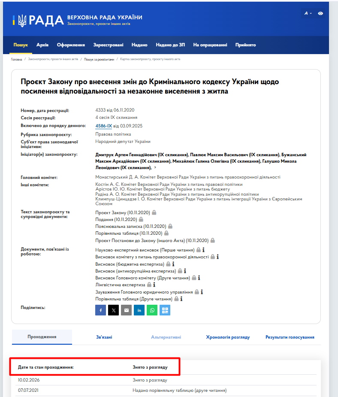Open the Пошук menu item
338x397 pixels.
tap(21, 45)
